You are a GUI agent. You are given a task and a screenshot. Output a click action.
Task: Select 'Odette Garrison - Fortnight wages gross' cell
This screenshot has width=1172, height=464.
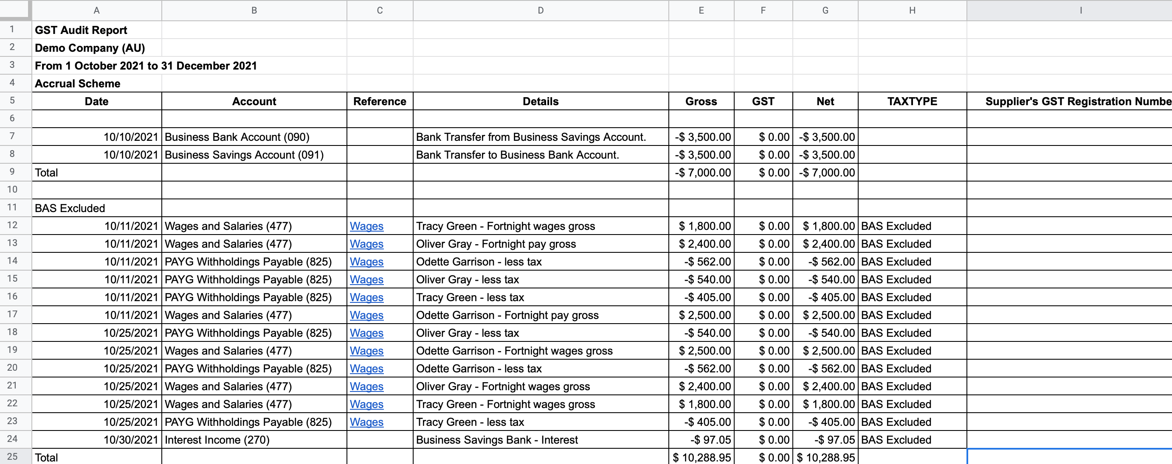coord(541,350)
